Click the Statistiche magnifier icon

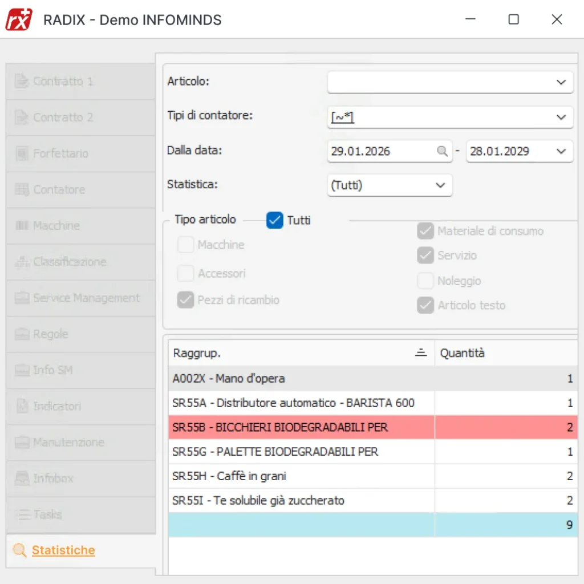(20, 550)
